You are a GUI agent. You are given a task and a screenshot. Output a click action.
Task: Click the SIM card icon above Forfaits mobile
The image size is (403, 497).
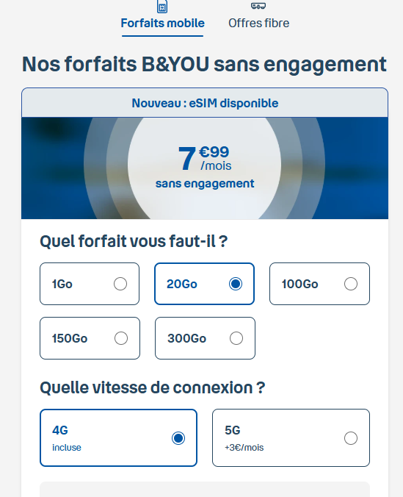pyautogui.click(x=162, y=7)
